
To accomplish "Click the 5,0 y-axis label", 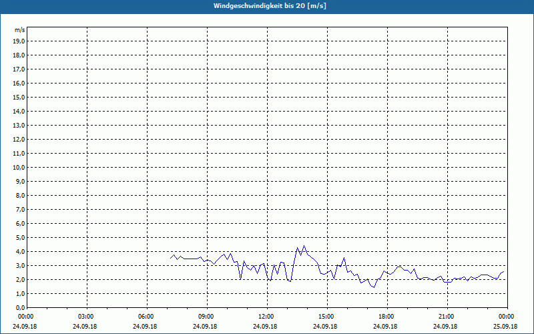I will point(21,238).
